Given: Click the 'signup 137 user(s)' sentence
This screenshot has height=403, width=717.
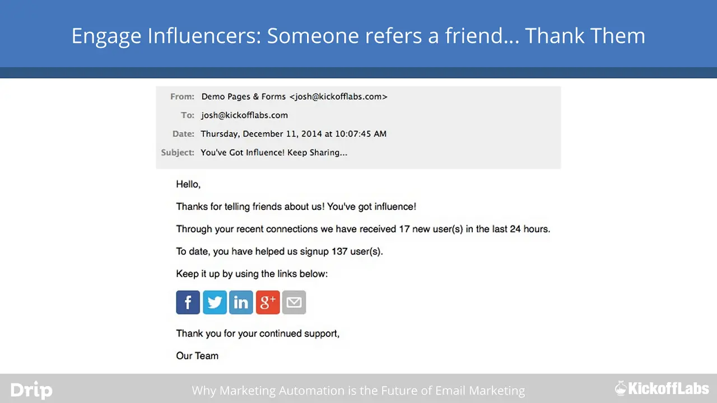Looking at the screenshot, I should (280, 251).
